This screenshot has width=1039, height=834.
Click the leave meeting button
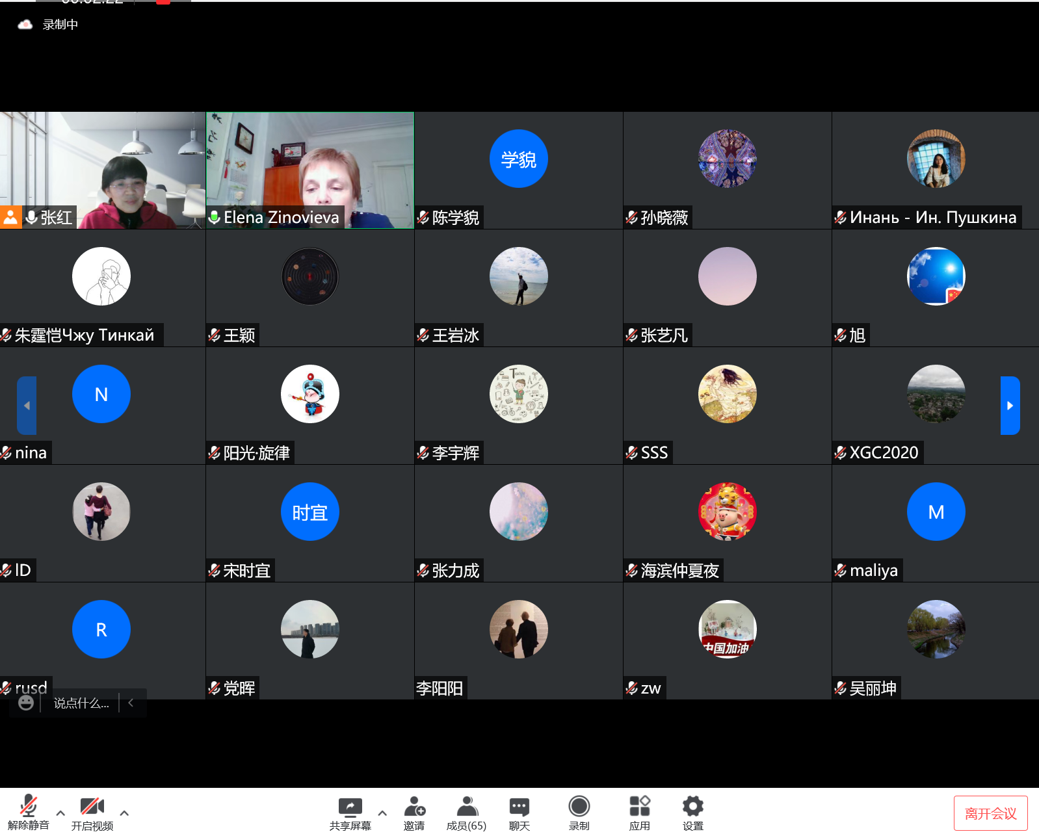pyautogui.click(x=990, y=813)
